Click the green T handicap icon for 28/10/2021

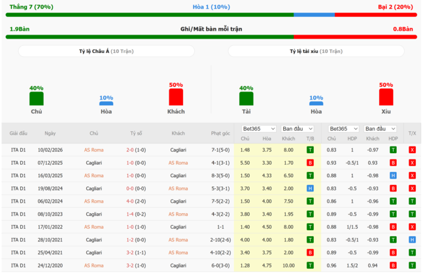(393, 240)
